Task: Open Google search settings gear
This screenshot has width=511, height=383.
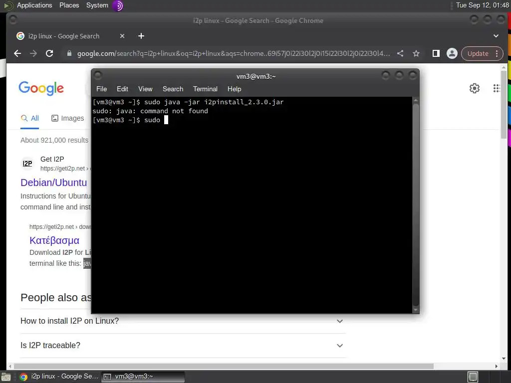Action: pos(475,88)
